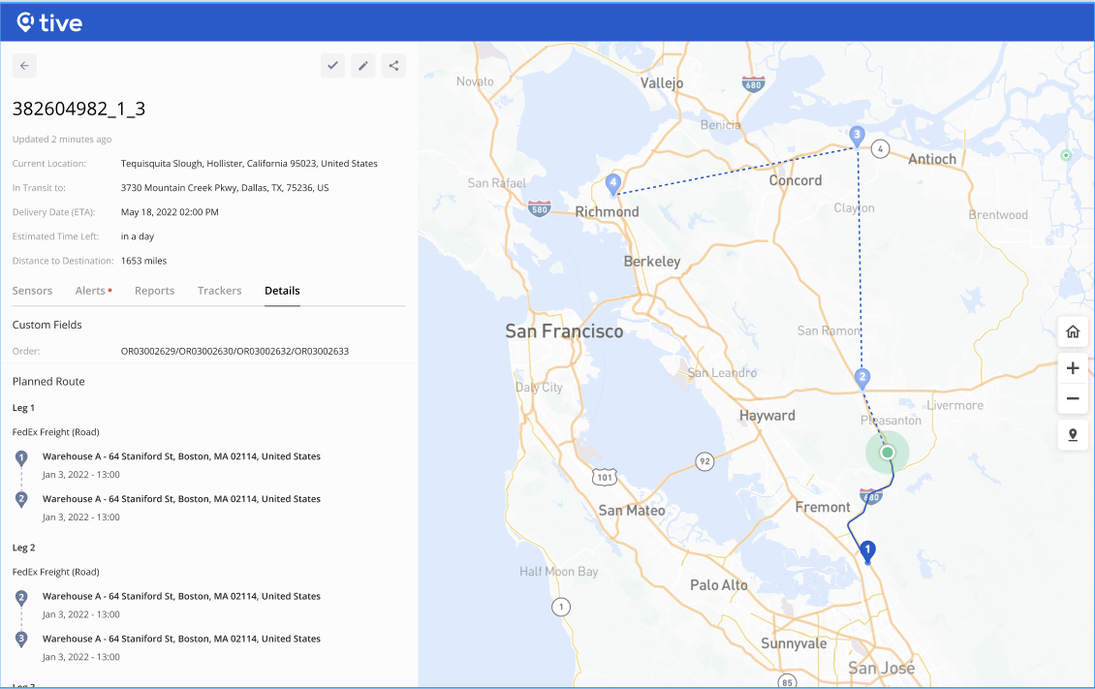Open the Reports tab
Viewport: 1095px width, 689px height.
154,291
